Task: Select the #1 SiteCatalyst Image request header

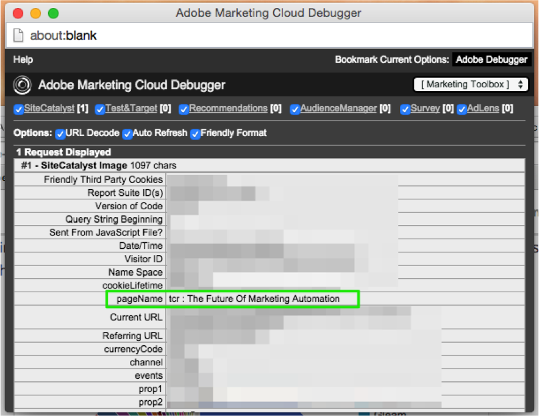Action: (269, 165)
